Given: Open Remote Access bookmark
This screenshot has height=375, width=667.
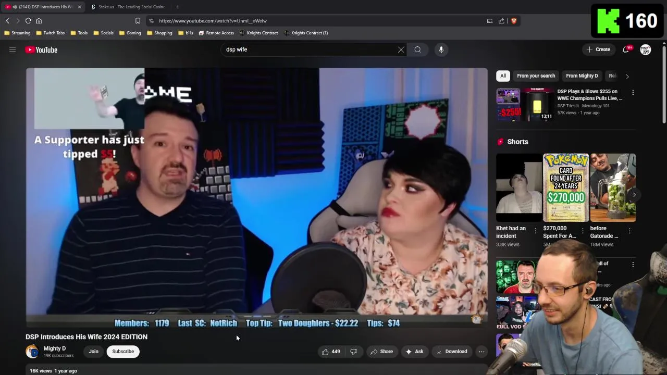Looking at the screenshot, I should click(216, 33).
